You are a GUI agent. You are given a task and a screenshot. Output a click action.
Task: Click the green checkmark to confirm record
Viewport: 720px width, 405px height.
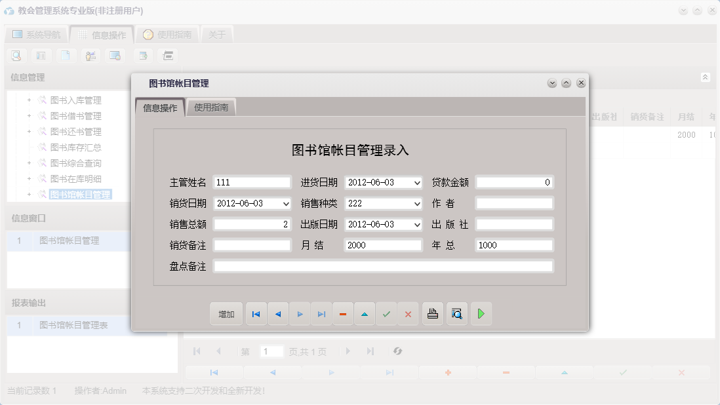tap(386, 313)
